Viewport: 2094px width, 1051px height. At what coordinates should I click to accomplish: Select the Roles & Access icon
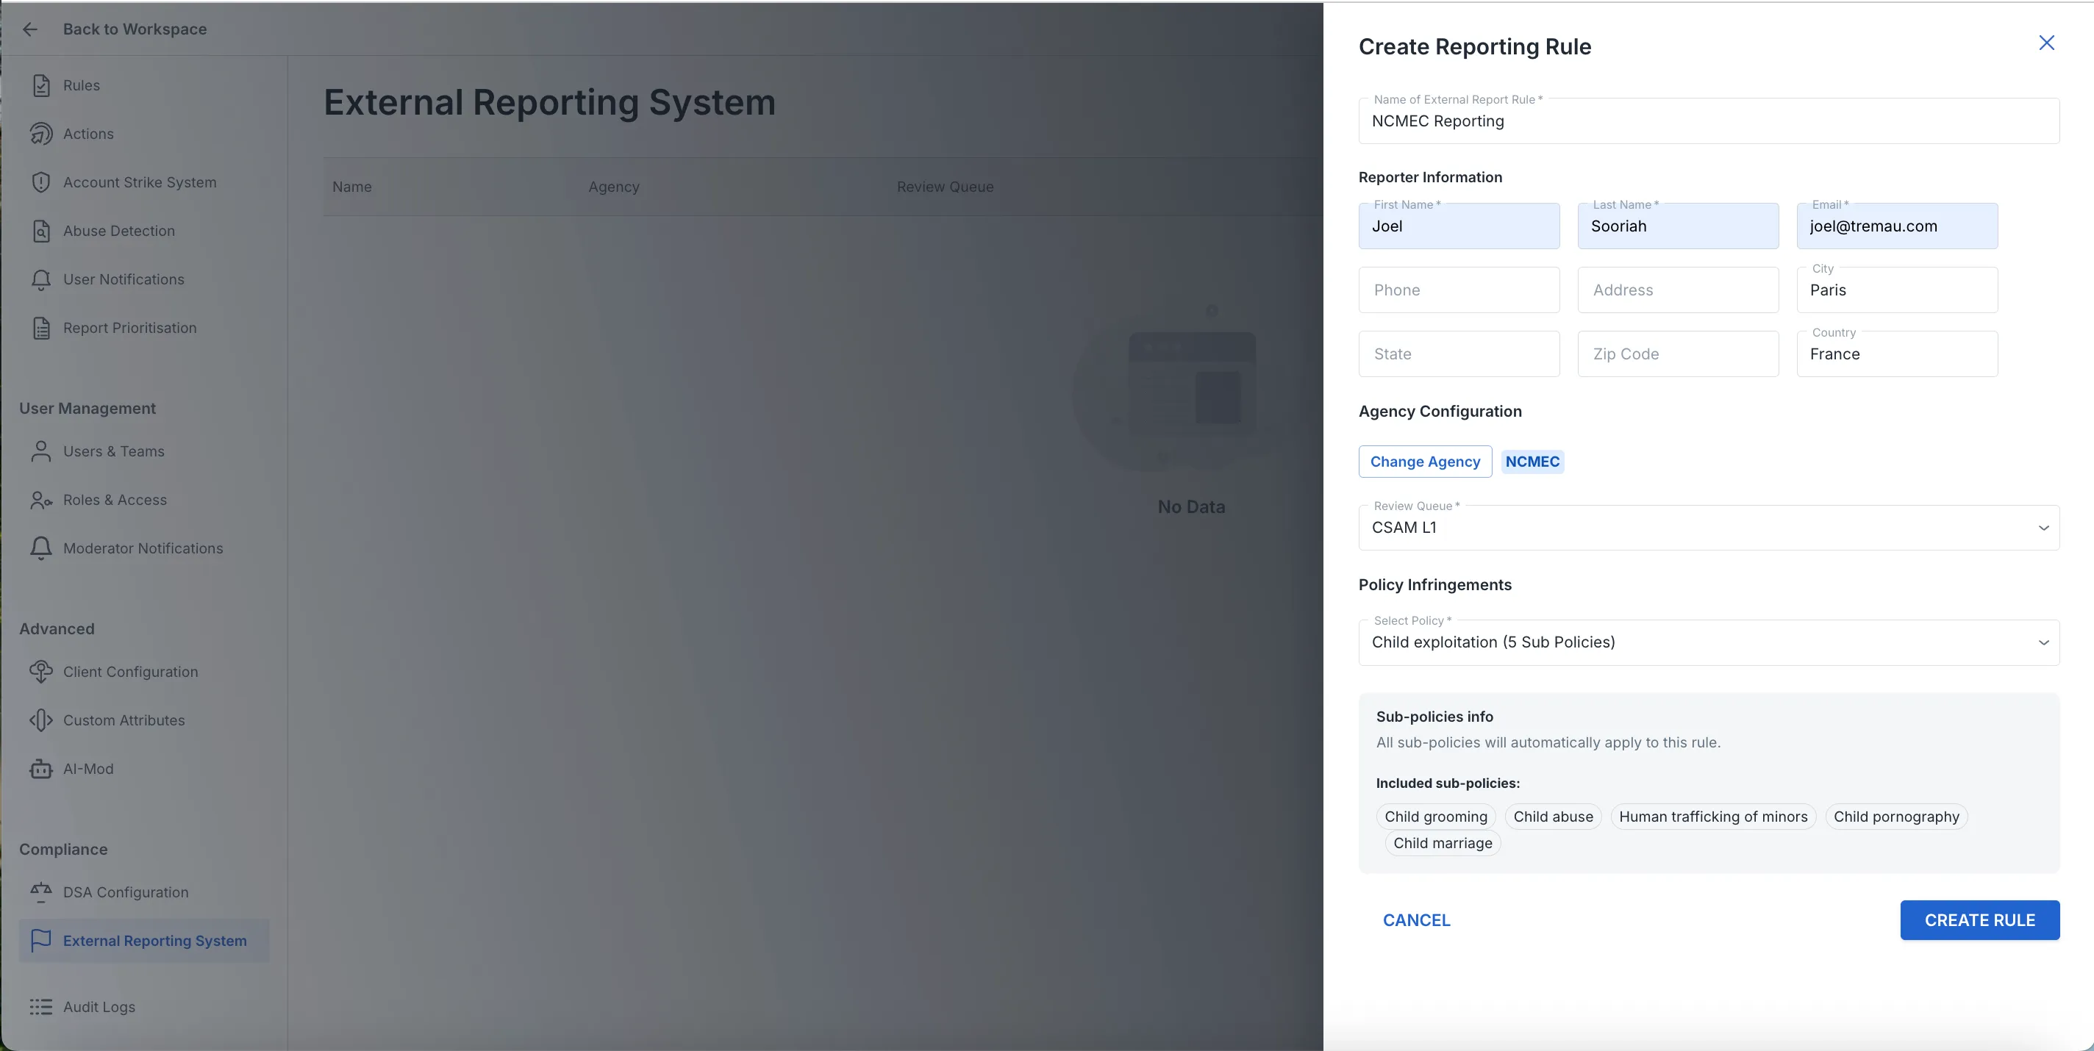[40, 500]
